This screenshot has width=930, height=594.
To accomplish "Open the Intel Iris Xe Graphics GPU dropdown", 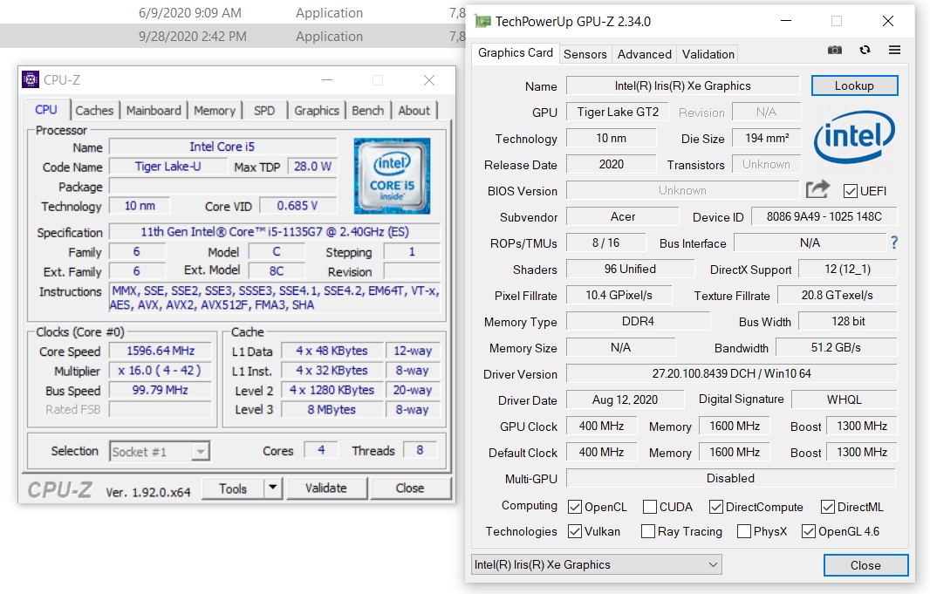I will point(597,564).
